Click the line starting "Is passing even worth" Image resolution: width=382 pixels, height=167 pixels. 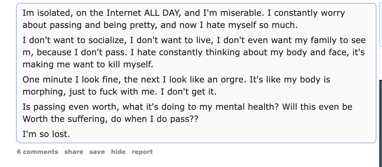[188, 107]
